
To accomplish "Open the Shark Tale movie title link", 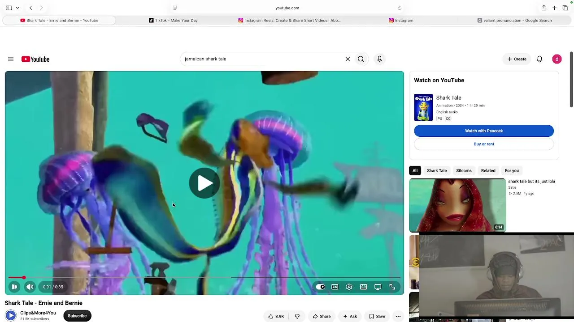I will (448, 97).
